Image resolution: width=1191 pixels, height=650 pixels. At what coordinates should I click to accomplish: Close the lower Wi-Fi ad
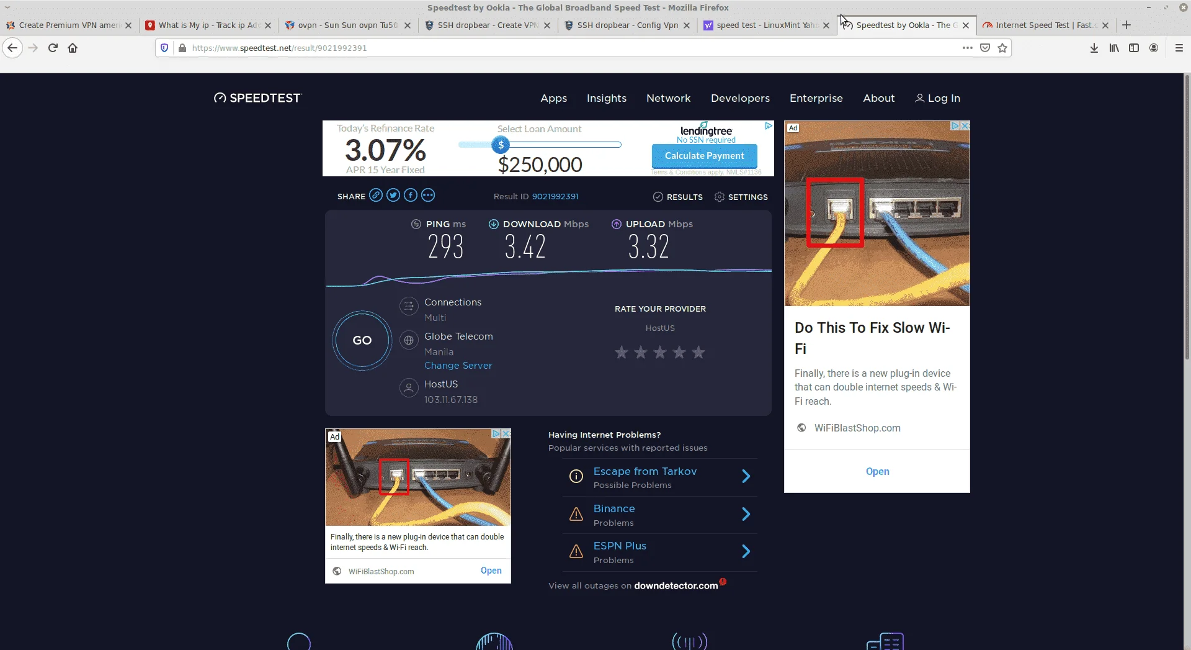[506, 433]
